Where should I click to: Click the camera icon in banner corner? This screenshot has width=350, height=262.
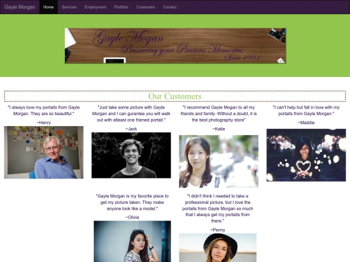tap(277, 34)
